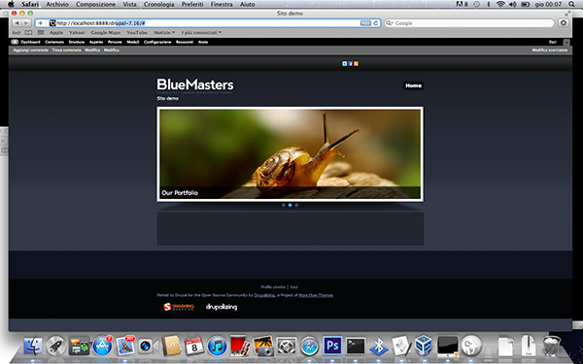Reload the page with the refresh icon
The width and height of the screenshot is (583, 364).
pyautogui.click(x=375, y=23)
